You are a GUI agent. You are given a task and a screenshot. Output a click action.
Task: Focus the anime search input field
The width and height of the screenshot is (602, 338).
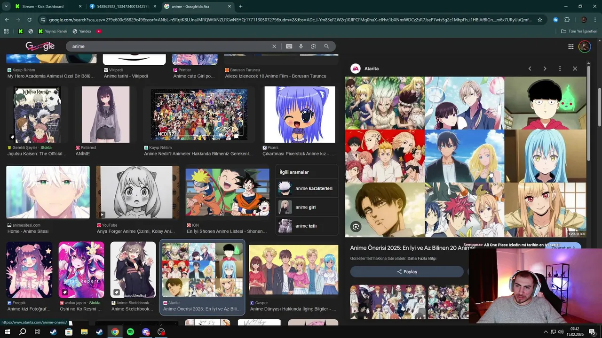pos(169,46)
